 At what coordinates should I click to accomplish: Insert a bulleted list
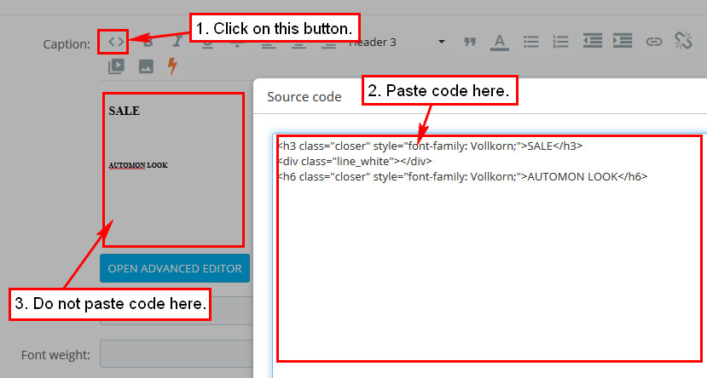(530, 41)
